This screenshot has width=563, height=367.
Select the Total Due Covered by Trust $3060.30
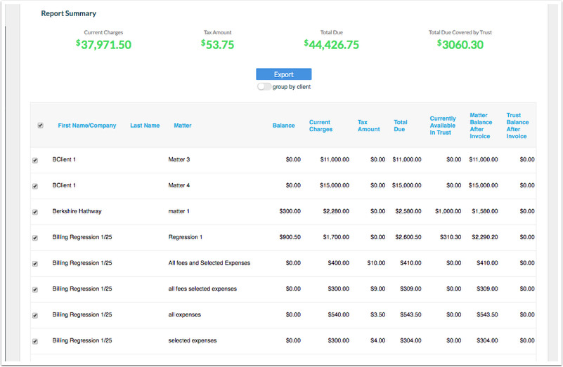click(x=460, y=44)
